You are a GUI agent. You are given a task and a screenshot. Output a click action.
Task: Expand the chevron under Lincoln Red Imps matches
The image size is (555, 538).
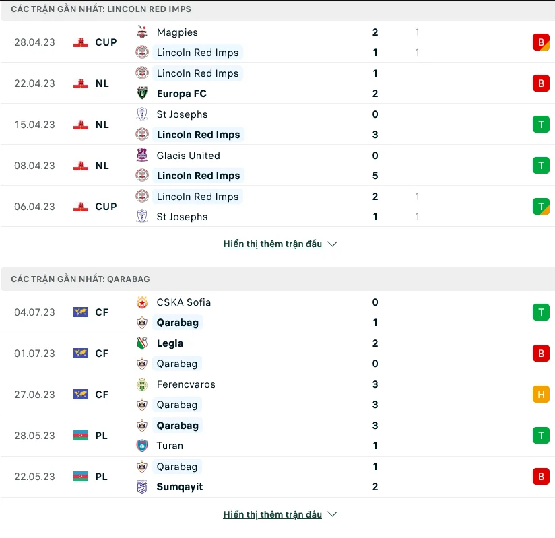pyautogui.click(x=332, y=244)
